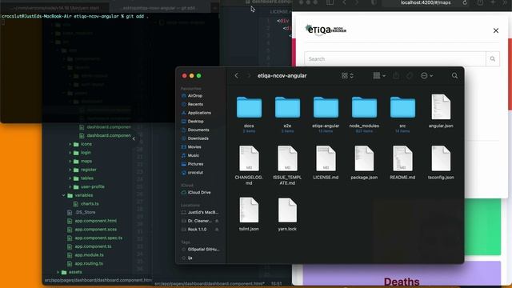Screen dimensions: 512x288
Task: Click the Finder tags icon
Action: click(410, 76)
